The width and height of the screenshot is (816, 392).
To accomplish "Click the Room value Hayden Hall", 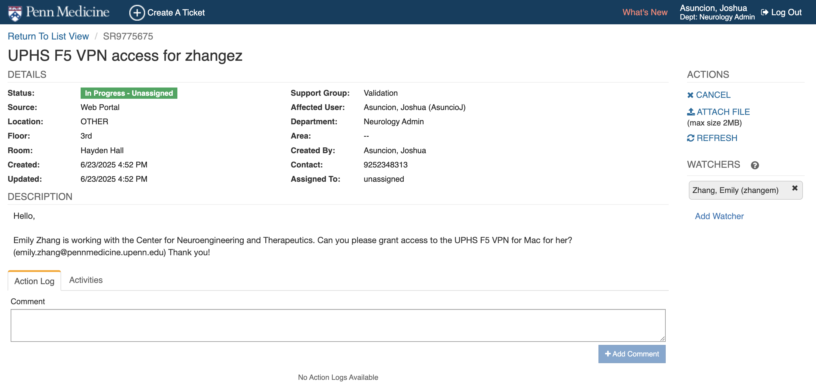I will tap(102, 151).
